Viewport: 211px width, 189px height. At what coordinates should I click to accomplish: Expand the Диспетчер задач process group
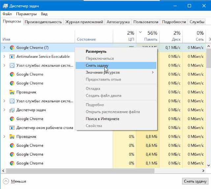pos(4,110)
